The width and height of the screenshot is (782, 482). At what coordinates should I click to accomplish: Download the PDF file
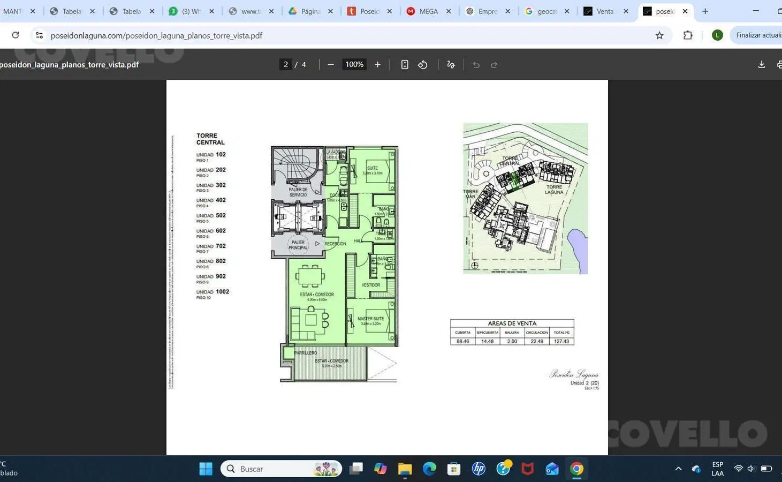click(762, 64)
